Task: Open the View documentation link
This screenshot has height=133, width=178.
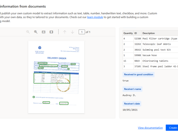Action: tap(150, 128)
